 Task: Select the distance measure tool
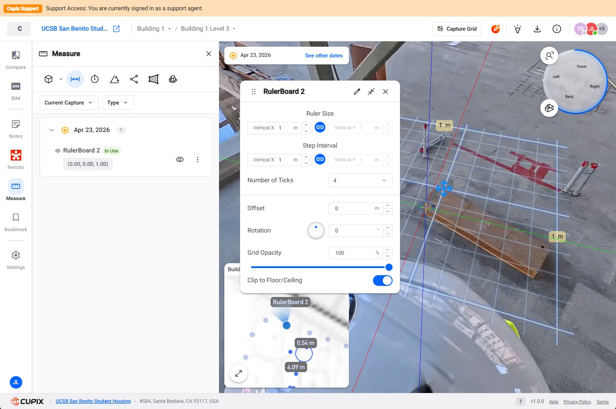coord(75,79)
